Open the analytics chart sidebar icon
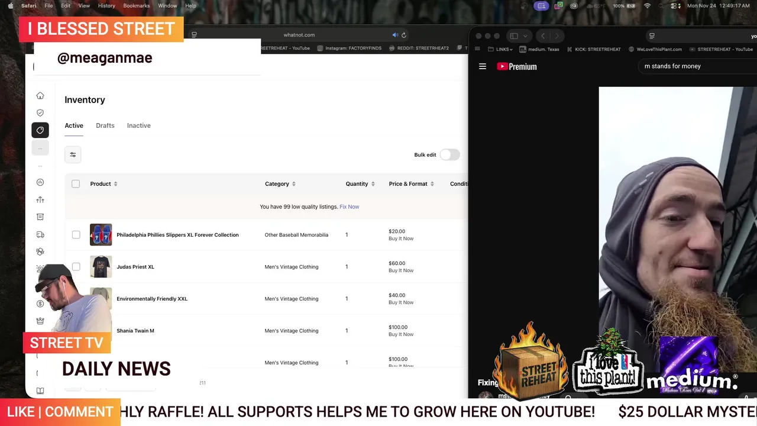The image size is (757, 426). (x=40, y=182)
